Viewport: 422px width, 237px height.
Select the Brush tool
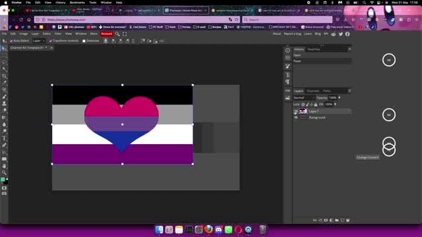[x=4, y=97]
